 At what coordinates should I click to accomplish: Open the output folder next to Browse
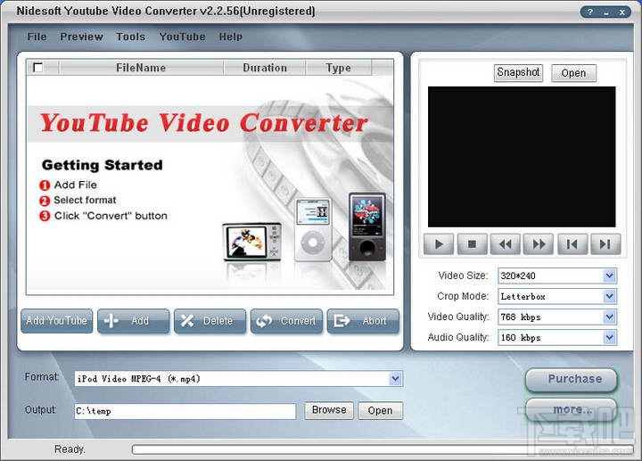coord(381,410)
